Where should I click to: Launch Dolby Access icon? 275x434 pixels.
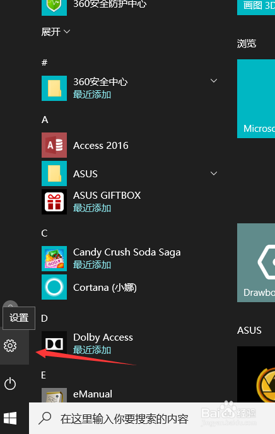(x=54, y=344)
